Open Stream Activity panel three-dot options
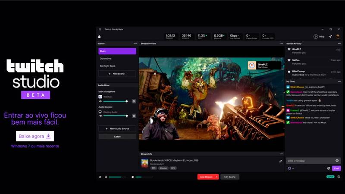345x194 pixels. coord(339,44)
